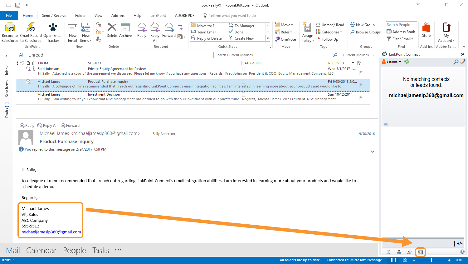This screenshot has width=468, height=264.
Task: Open Categorize dropdown
Action: pos(329,32)
